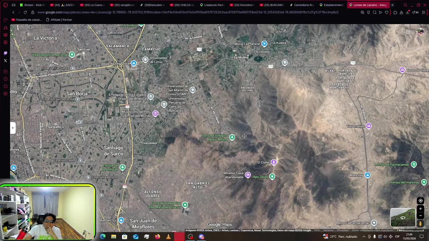Open the Toros de Ciene pin
This screenshot has height=241, width=429.
click(402, 70)
